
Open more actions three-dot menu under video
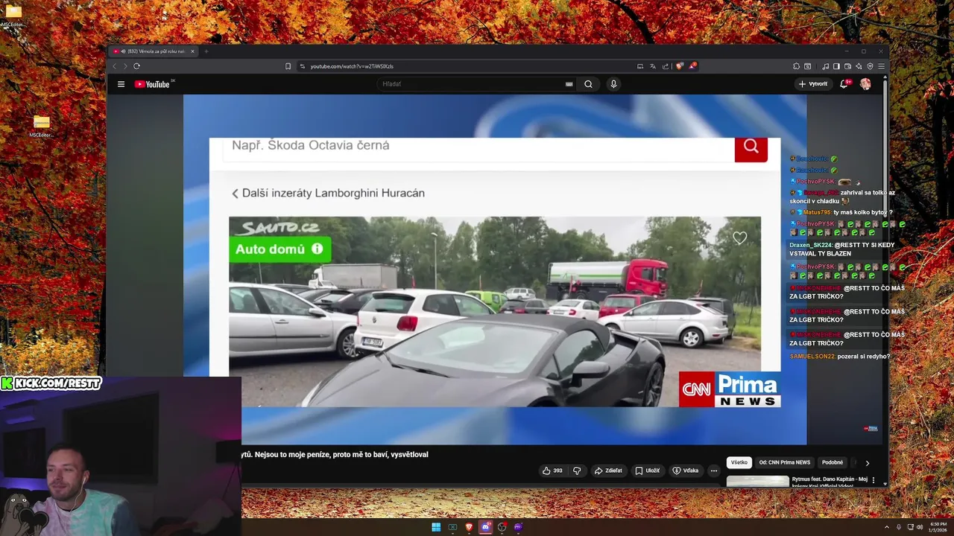(x=714, y=470)
